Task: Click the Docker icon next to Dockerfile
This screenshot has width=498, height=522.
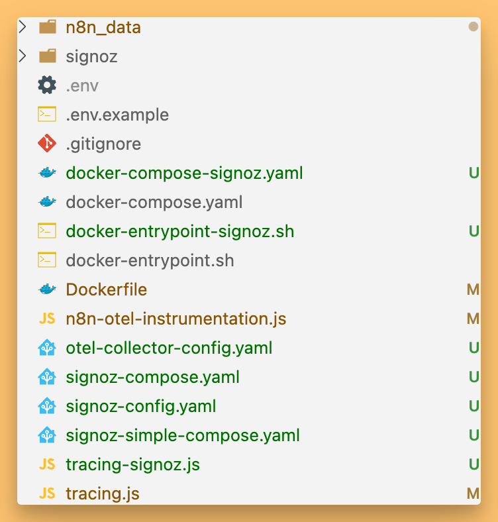Action: click(x=47, y=289)
